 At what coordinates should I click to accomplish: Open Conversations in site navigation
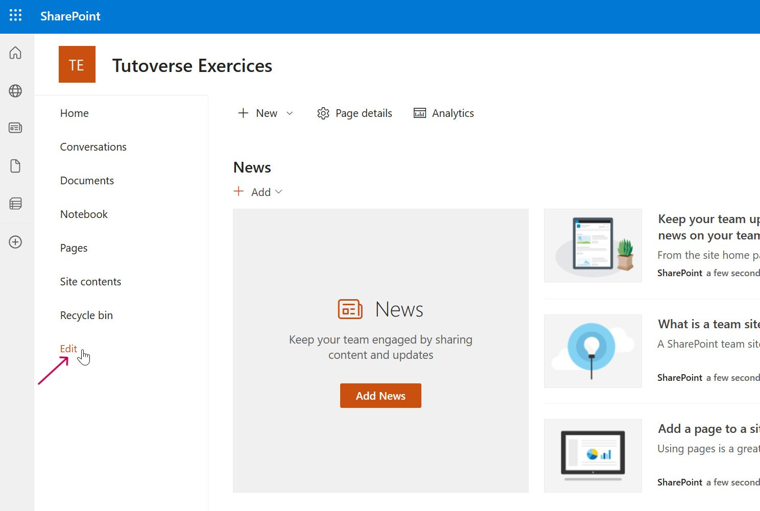tap(93, 147)
